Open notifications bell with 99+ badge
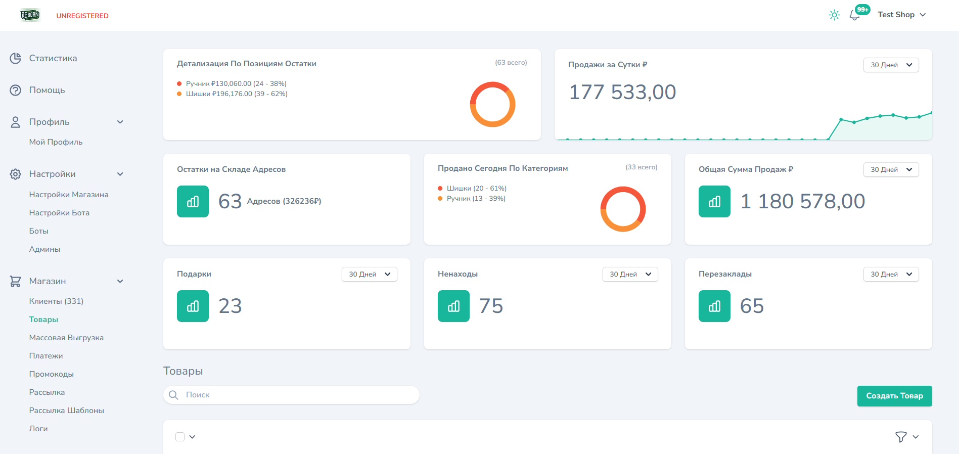The height and width of the screenshot is (454, 959). (855, 16)
